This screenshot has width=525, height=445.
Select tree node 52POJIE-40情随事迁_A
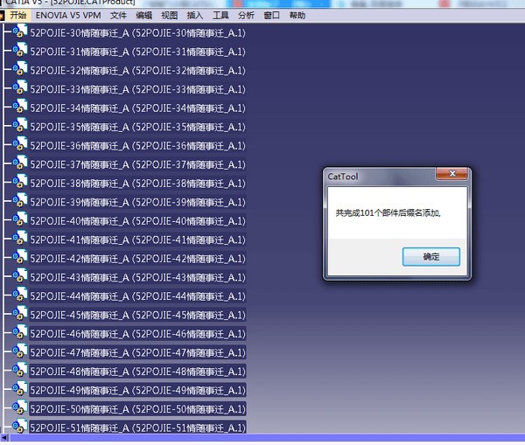pos(137,221)
